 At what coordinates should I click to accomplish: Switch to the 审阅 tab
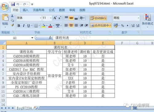72,10
